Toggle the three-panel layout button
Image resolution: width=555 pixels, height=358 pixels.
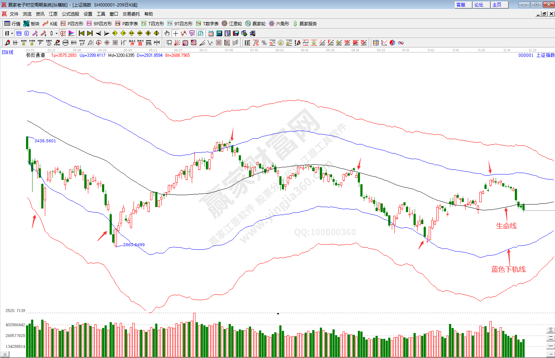pyautogui.click(x=550, y=330)
